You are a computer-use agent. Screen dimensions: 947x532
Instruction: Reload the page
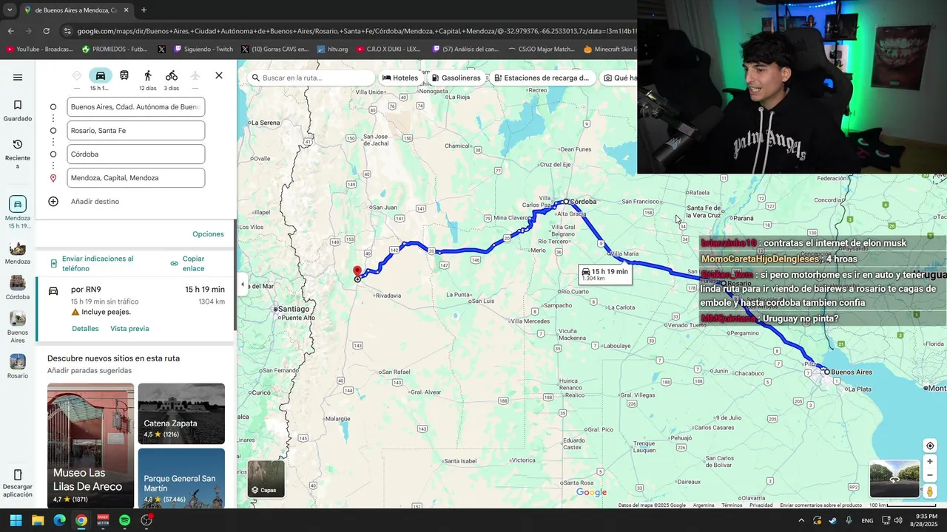pos(46,31)
